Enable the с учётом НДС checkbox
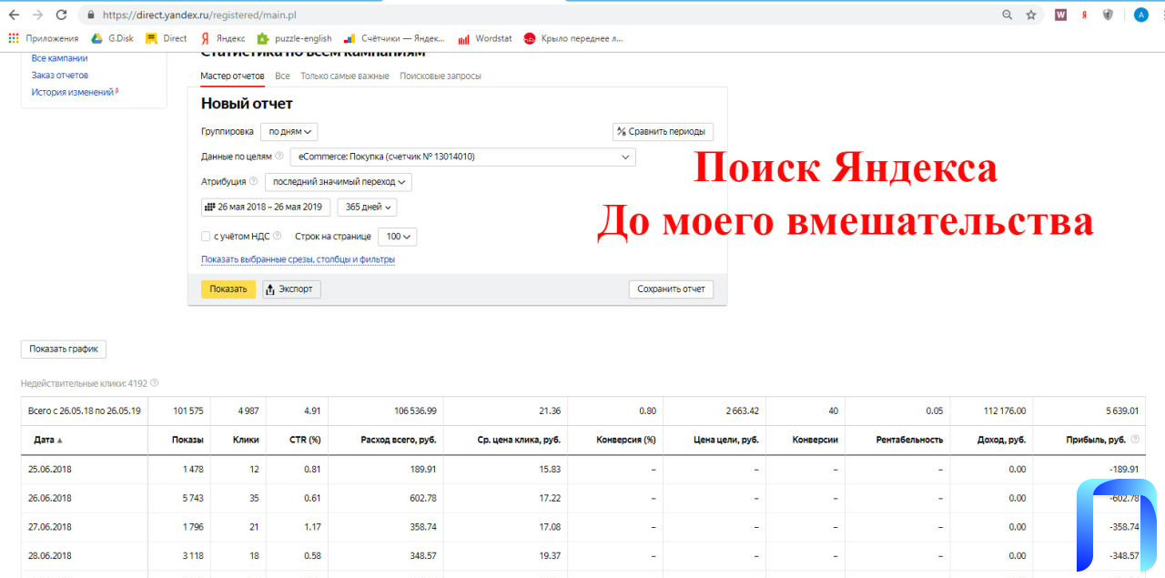 pos(206,237)
